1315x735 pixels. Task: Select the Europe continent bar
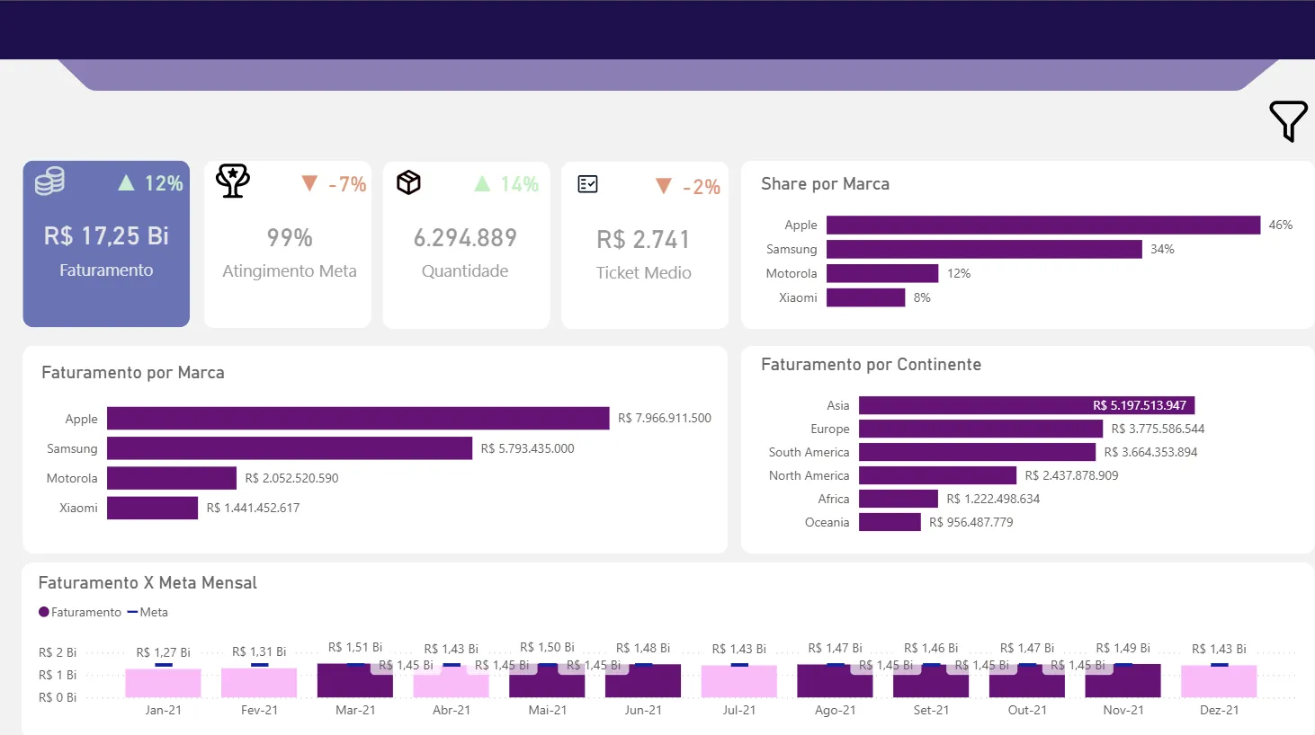(x=980, y=429)
